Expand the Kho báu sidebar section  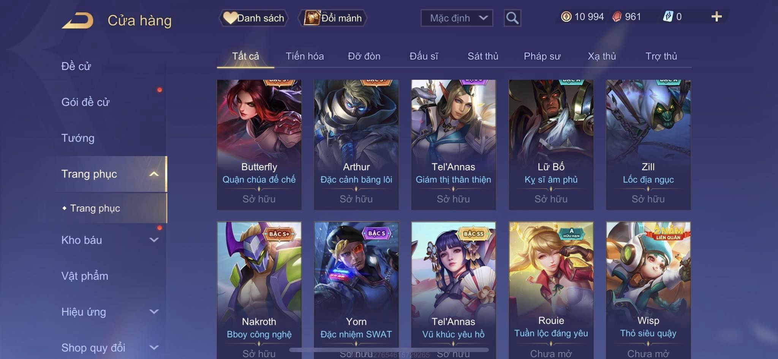click(154, 240)
